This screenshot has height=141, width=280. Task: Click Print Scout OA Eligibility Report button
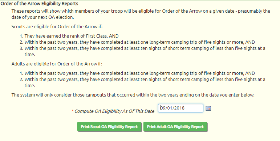coord(109,127)
